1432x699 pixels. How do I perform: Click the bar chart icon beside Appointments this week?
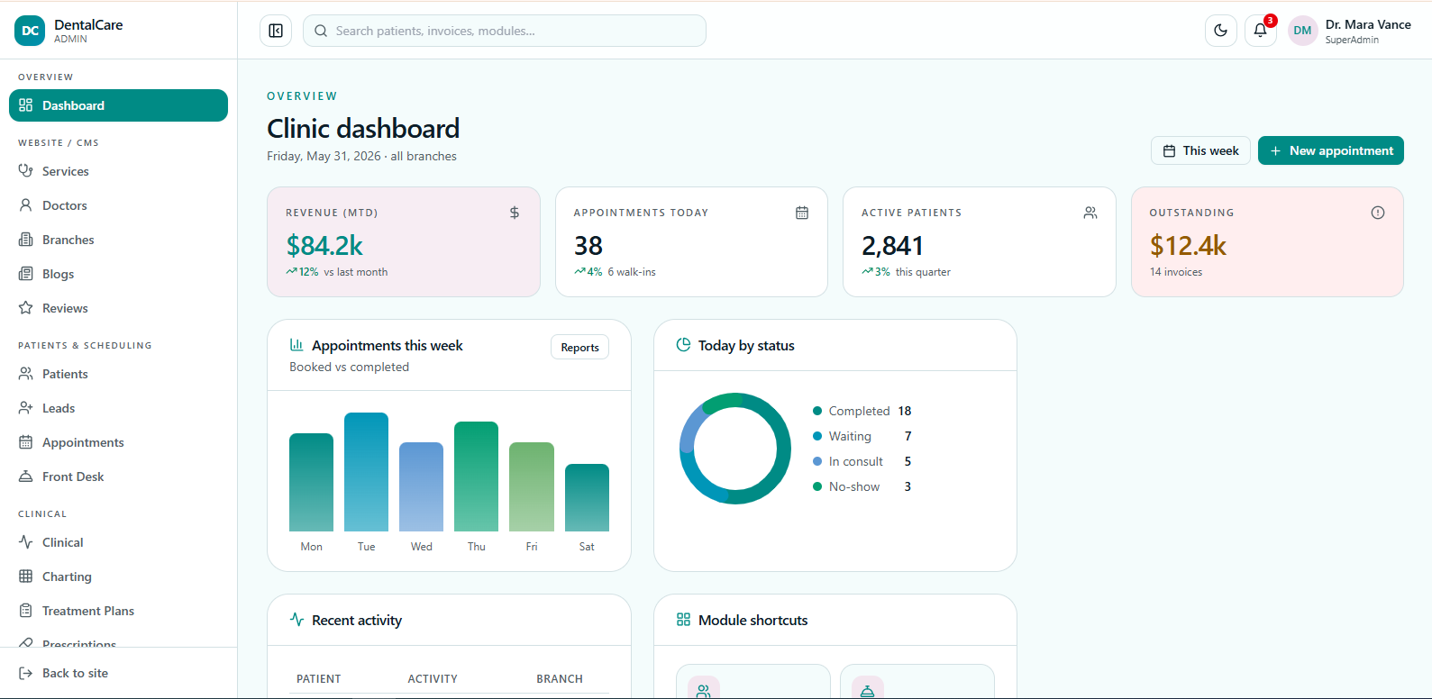pyautogui.click(x=296, y=344)
